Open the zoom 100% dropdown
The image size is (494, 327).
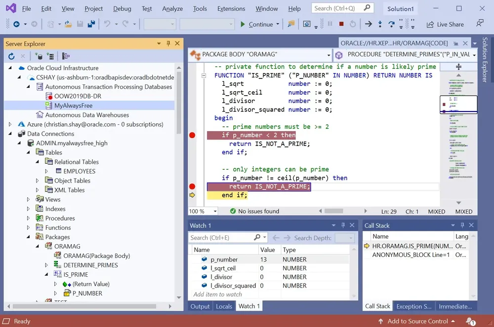pyautogui.click(x=215, y=211)
